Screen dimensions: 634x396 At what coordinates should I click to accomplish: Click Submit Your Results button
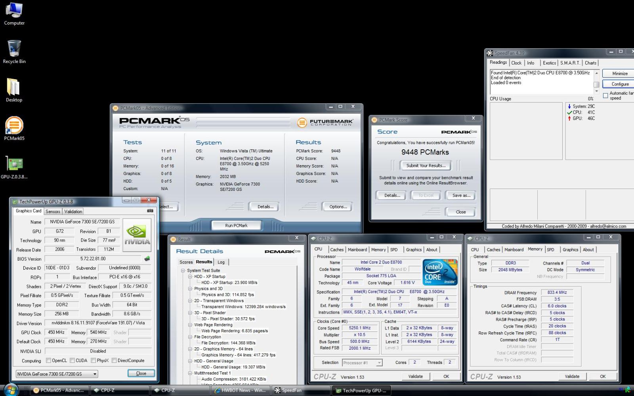426,166
